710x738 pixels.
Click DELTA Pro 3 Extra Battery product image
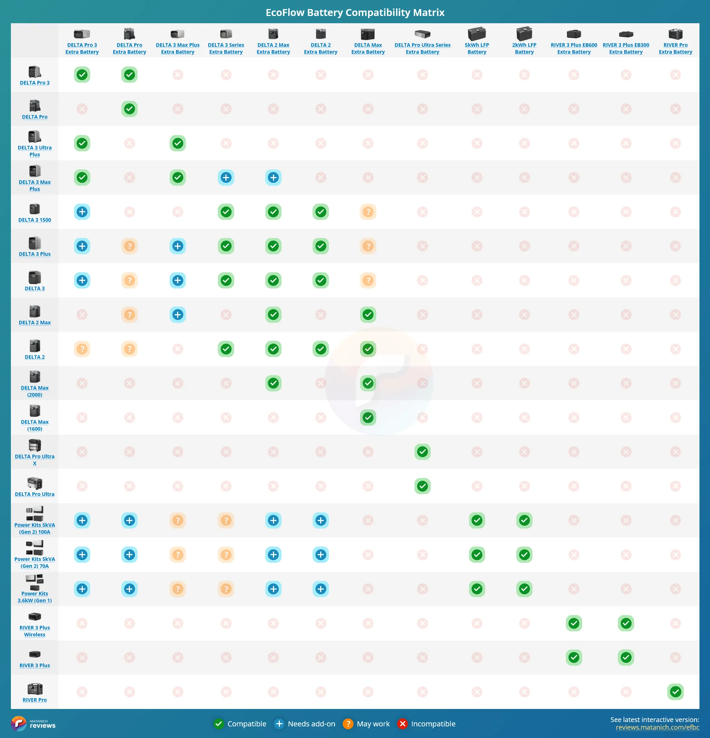click(82, 34)
